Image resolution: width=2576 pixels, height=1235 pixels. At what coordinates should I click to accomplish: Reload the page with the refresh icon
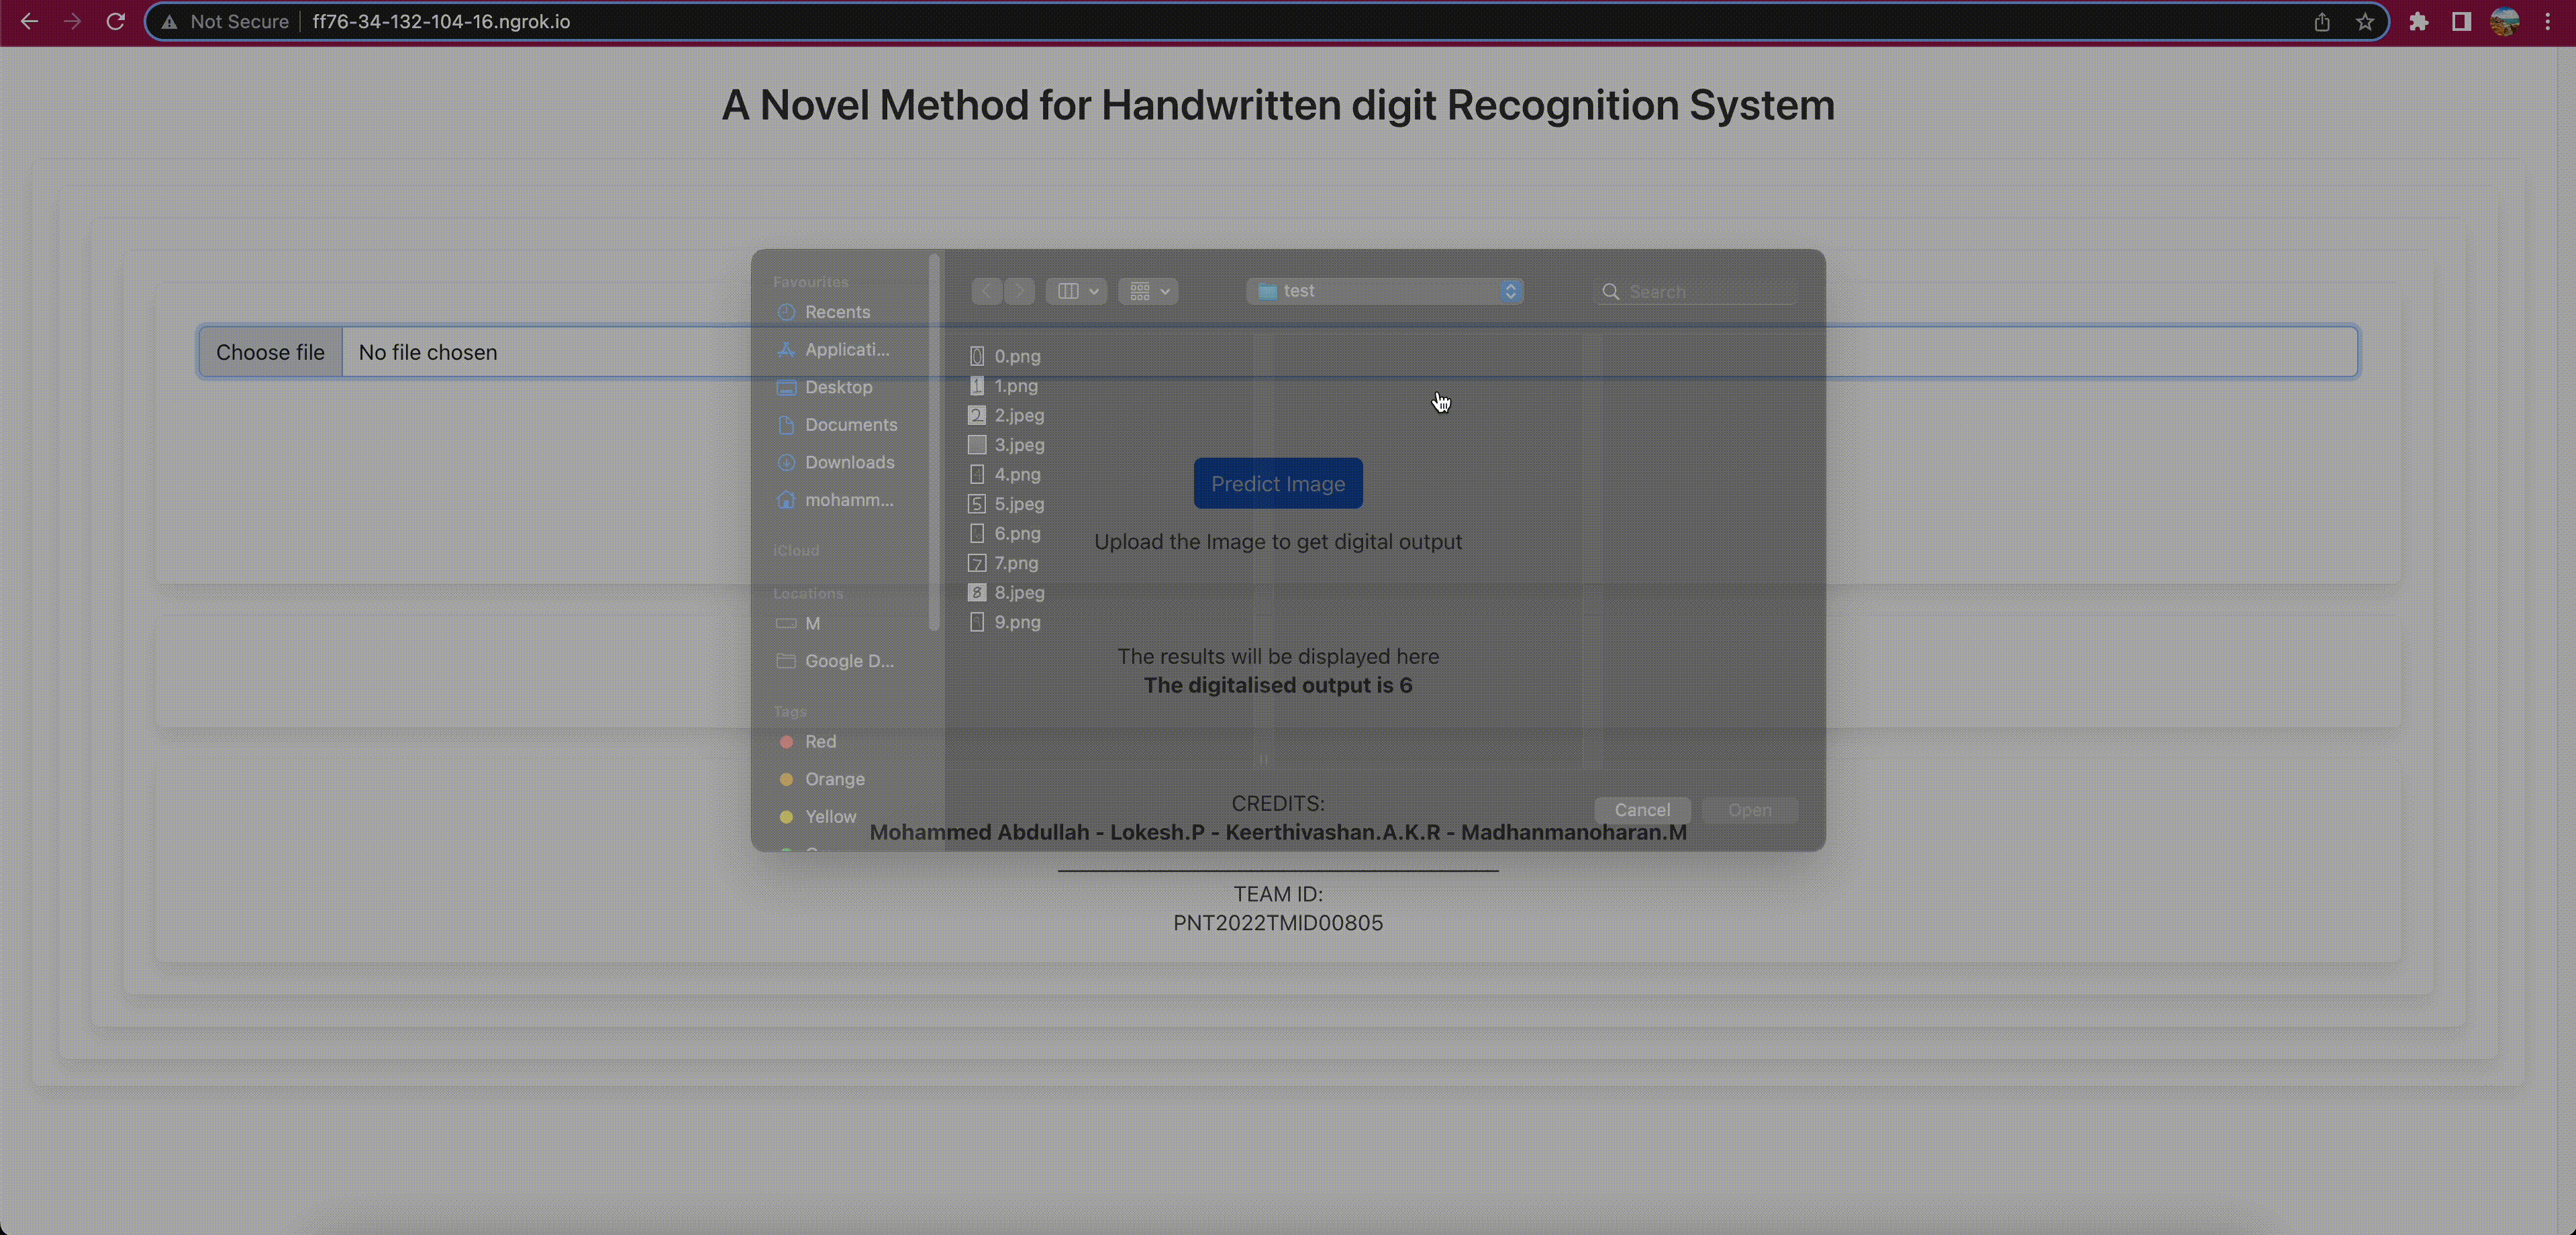pyautogui.click(x=116, y=21)
